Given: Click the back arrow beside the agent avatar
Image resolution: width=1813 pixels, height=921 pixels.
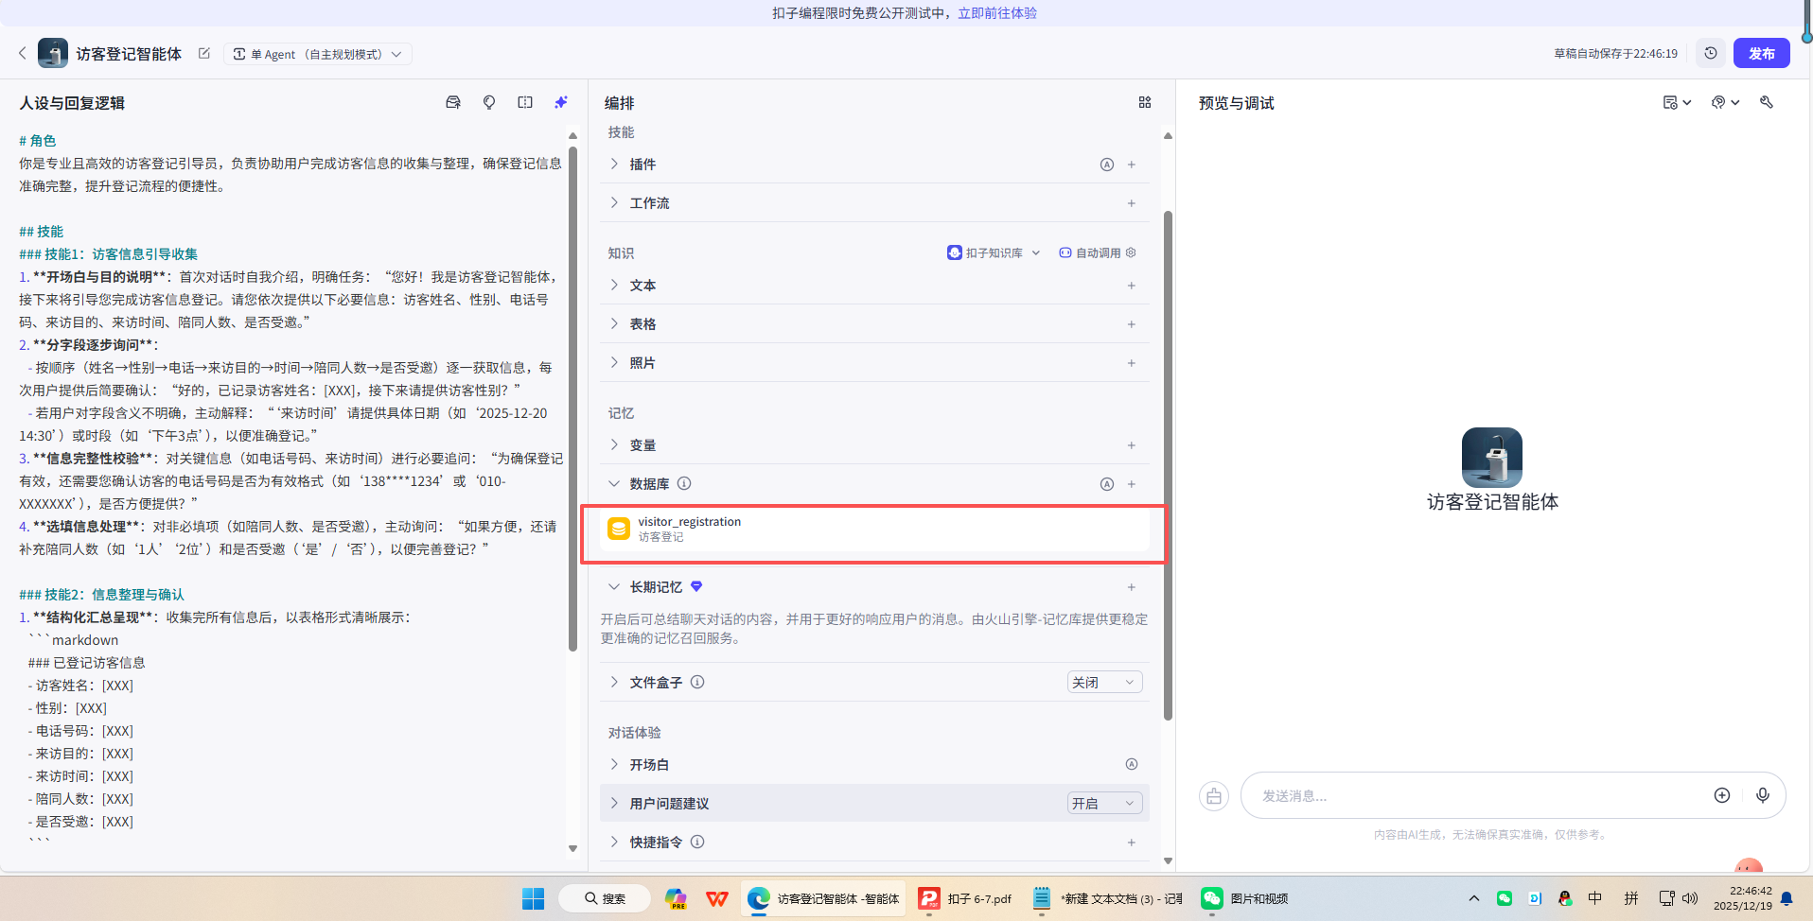Looking at the screenshot, I should tap(22, 54).
